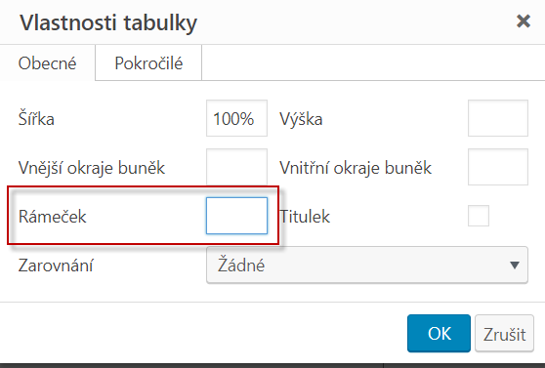Focus the Šířka field showing 100%
The height and width of the screenshot is (368, 545).
coord(236,118)
